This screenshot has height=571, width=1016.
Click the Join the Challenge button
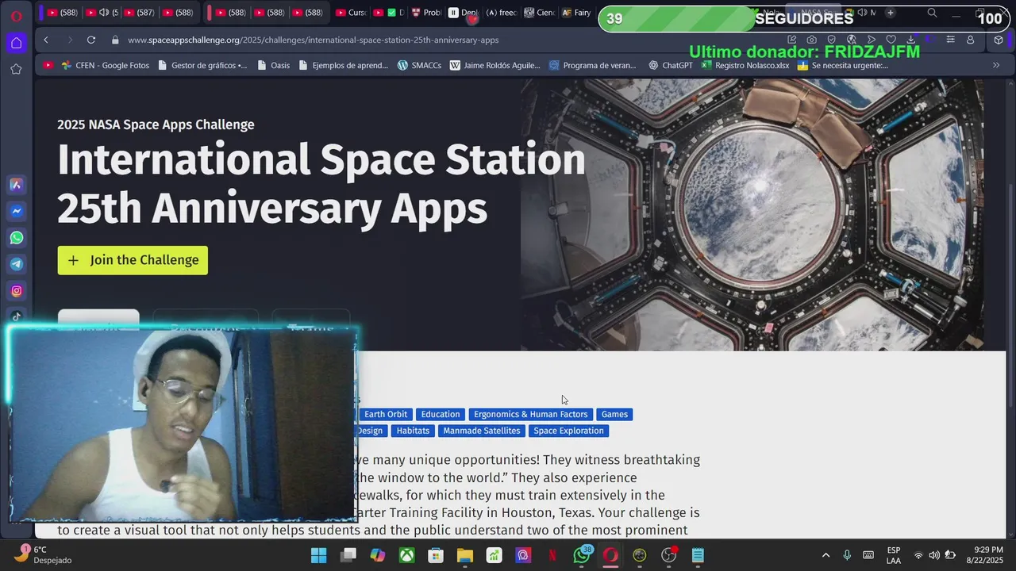pyautogui.click(x=133, y=260)
